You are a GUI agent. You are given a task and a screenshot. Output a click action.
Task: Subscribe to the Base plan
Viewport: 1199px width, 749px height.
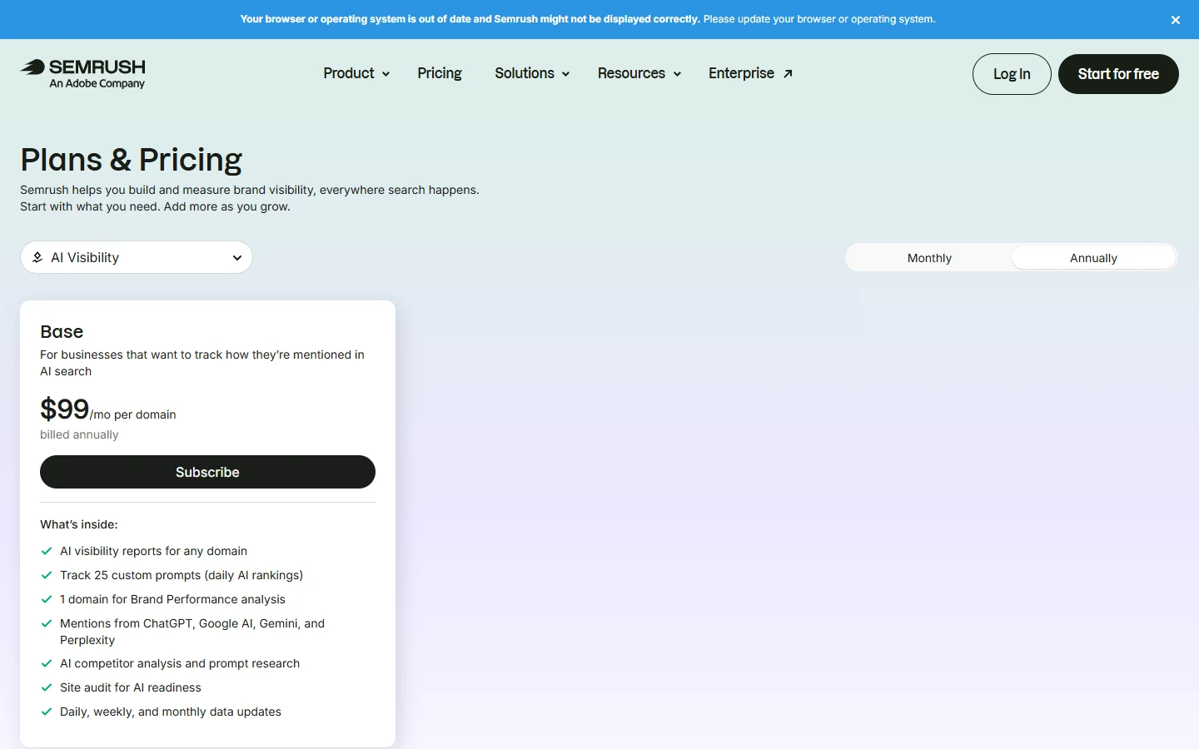point(207,472)
